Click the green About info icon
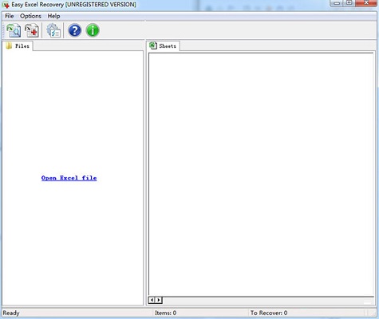Viewport: 379px width, 319px height. 93,30
